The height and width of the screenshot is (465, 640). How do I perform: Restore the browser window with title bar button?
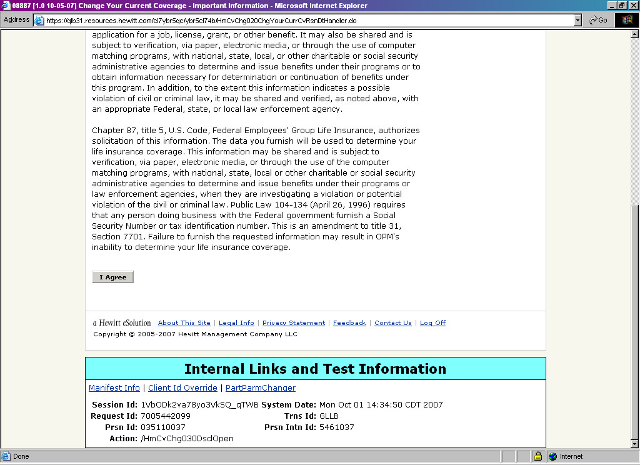(x=622, y=5)
